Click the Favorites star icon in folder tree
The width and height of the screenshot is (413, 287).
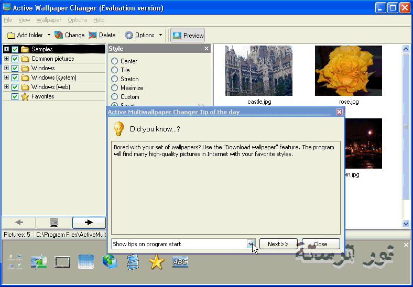coord(25,97)
